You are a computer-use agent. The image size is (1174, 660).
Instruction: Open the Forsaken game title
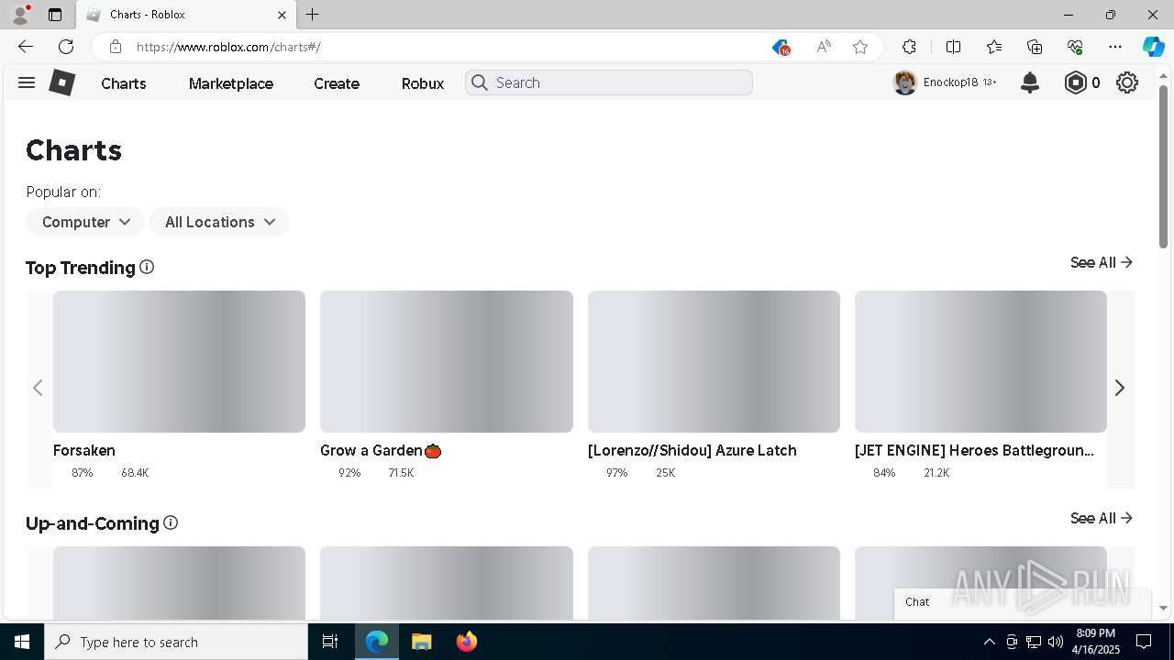point(84,450)
